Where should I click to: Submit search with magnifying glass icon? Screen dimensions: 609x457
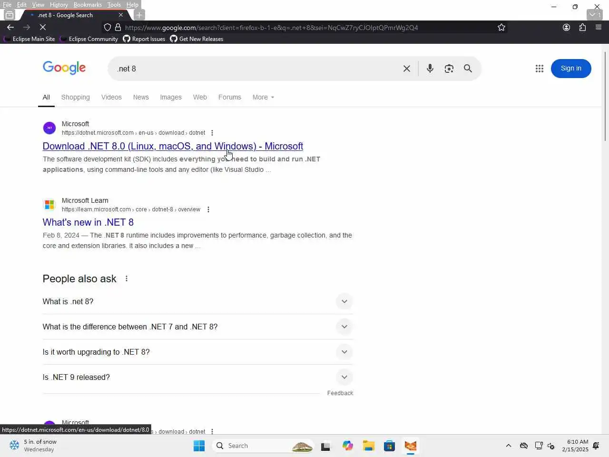pyautogui.click(x=468, y=69)
